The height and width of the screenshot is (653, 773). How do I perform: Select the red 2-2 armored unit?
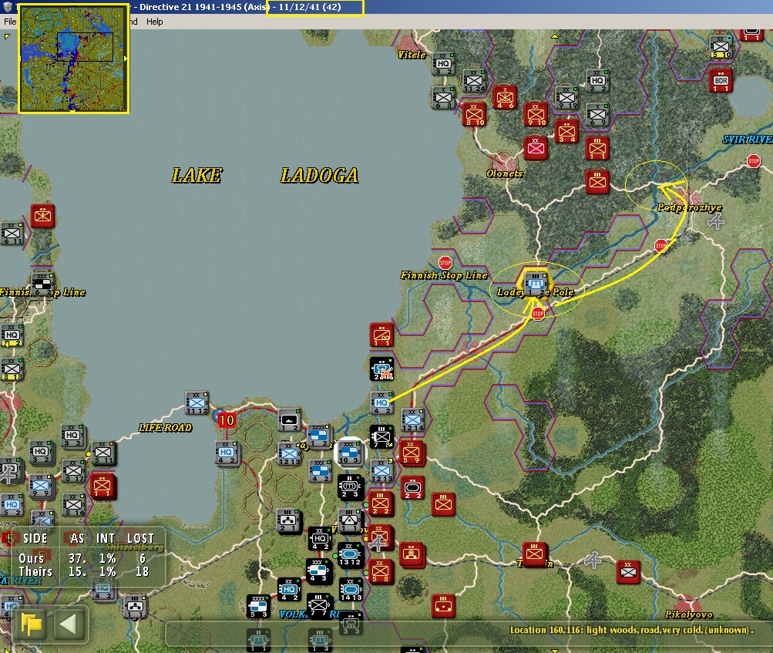(x=412, y=487)
